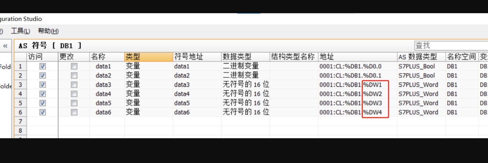Click 无符号的 16 位 data type for data3
Screen dimensions: 488x163
[246, 85]
